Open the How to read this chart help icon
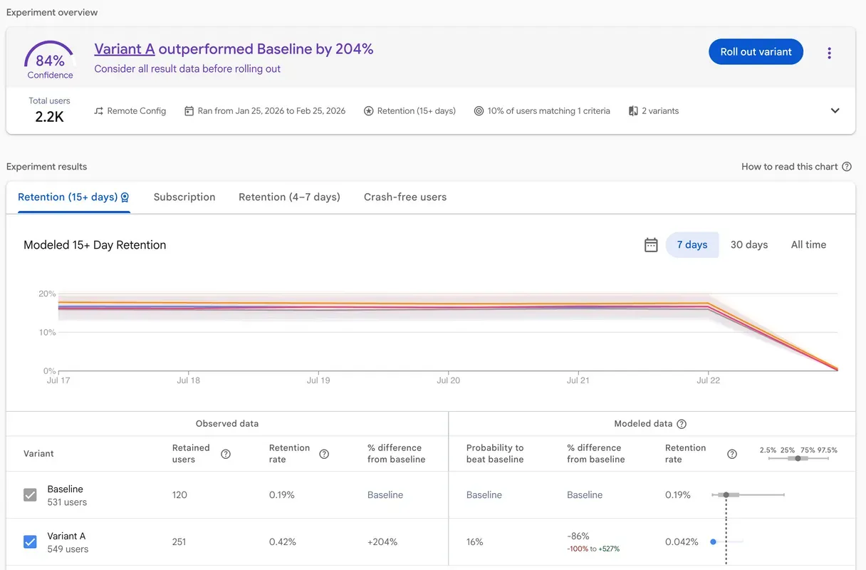The height and width of the screenshot is (570, 866). click(846, 166)
